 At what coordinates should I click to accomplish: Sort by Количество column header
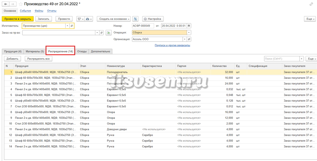click(x=222, y=66)
